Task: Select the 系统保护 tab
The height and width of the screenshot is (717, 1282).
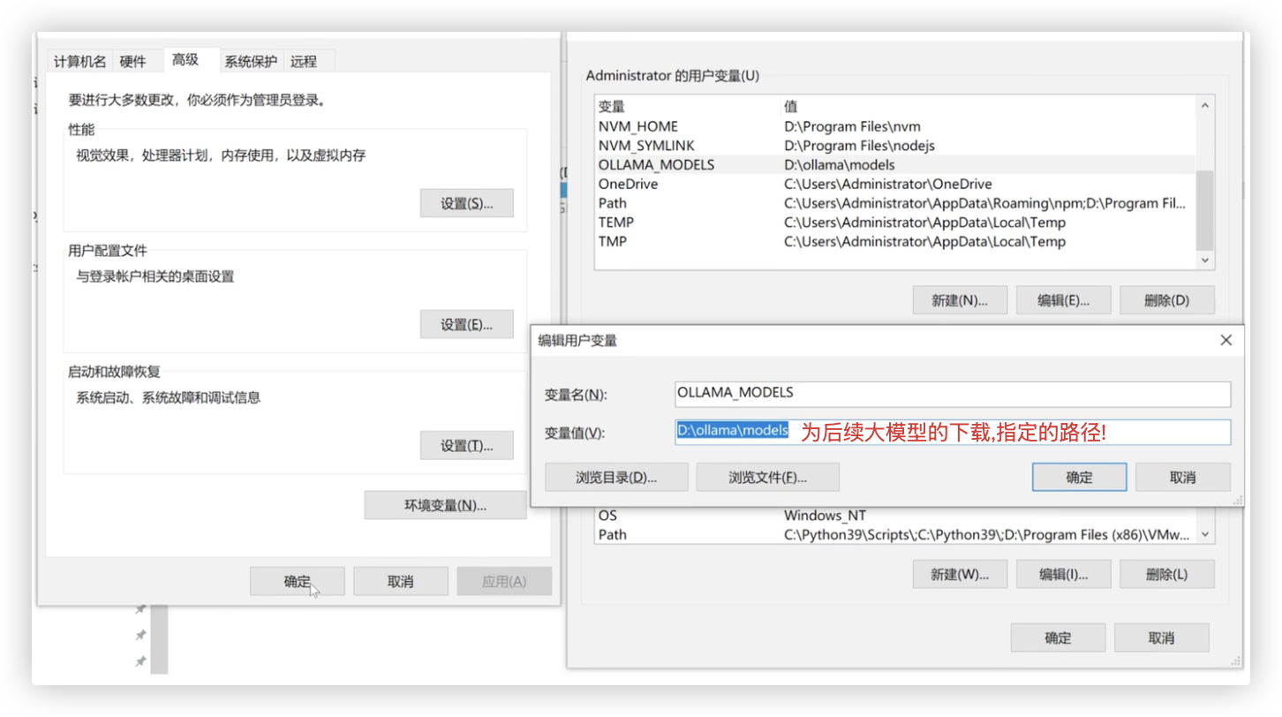Action: 251,62
